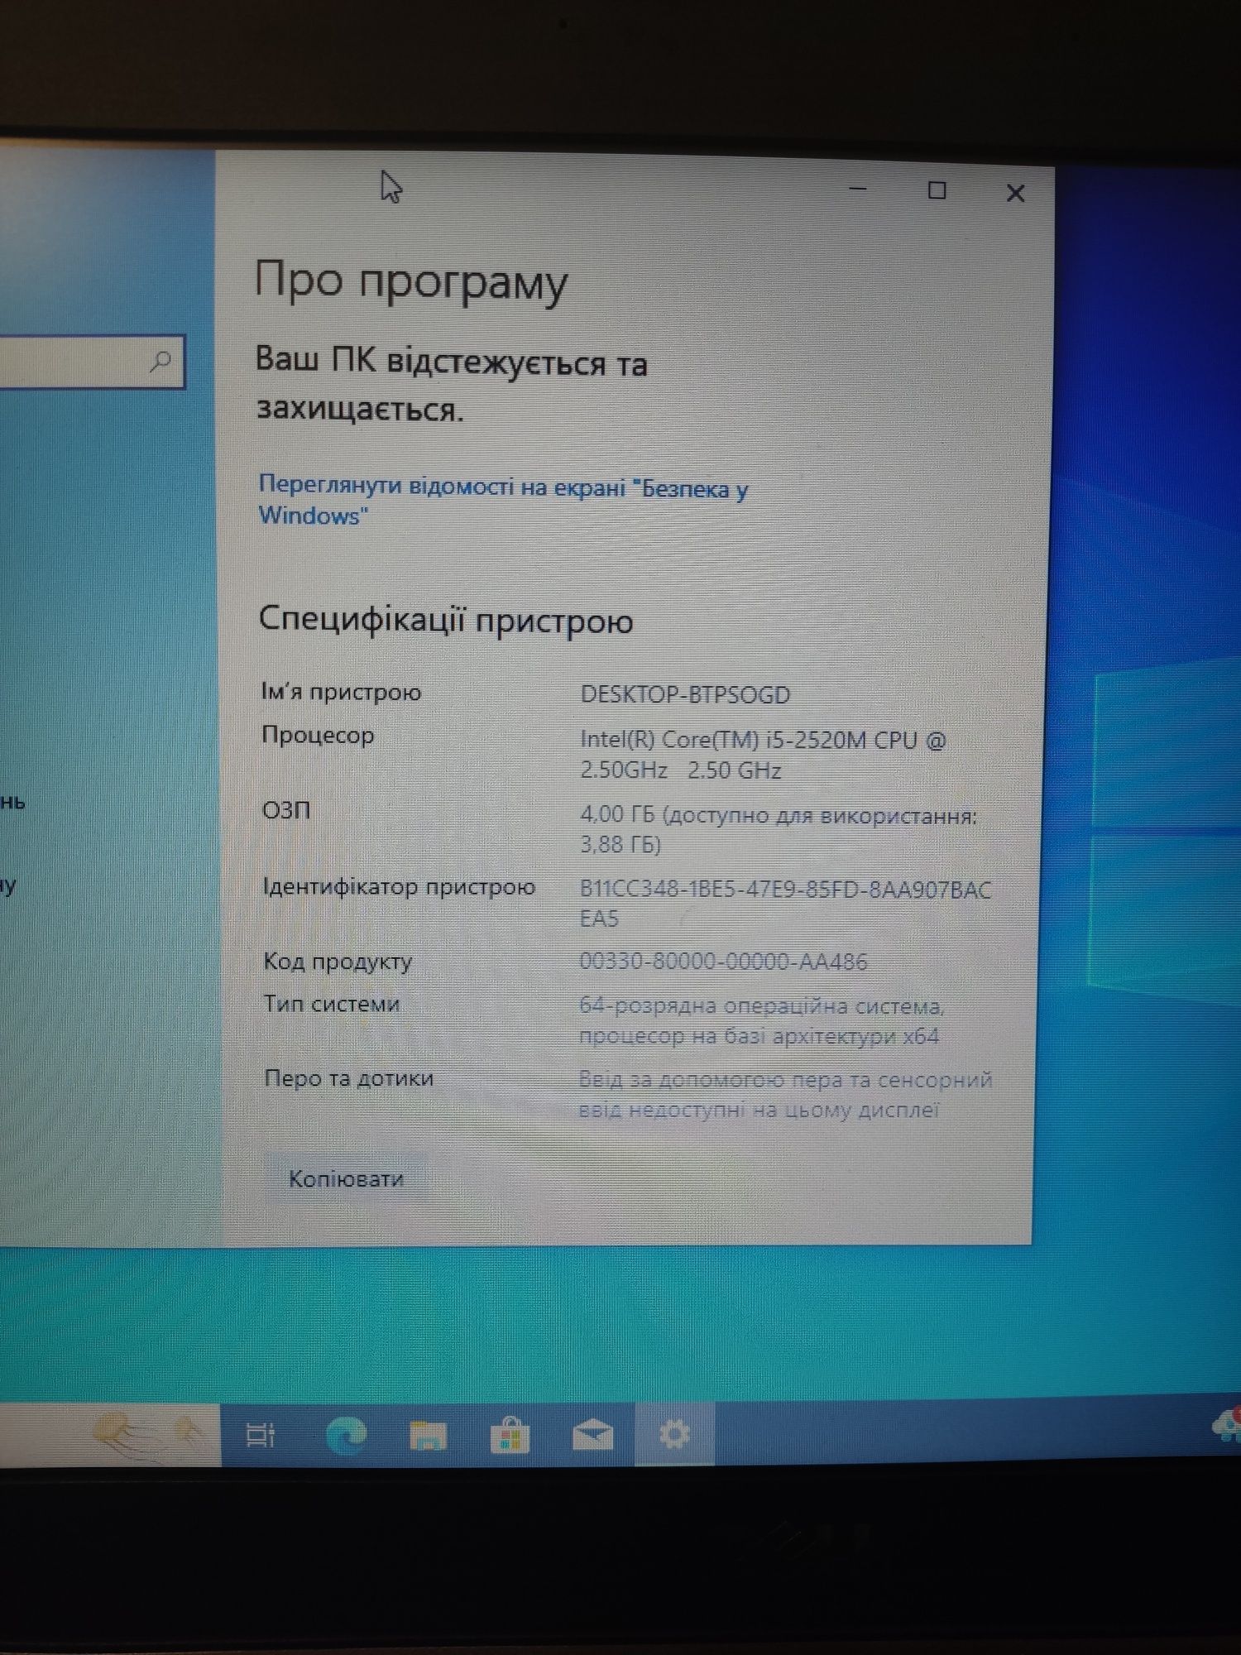
Task: Select the 64-розрядна операційна система value
Action: coord(761,1021)
